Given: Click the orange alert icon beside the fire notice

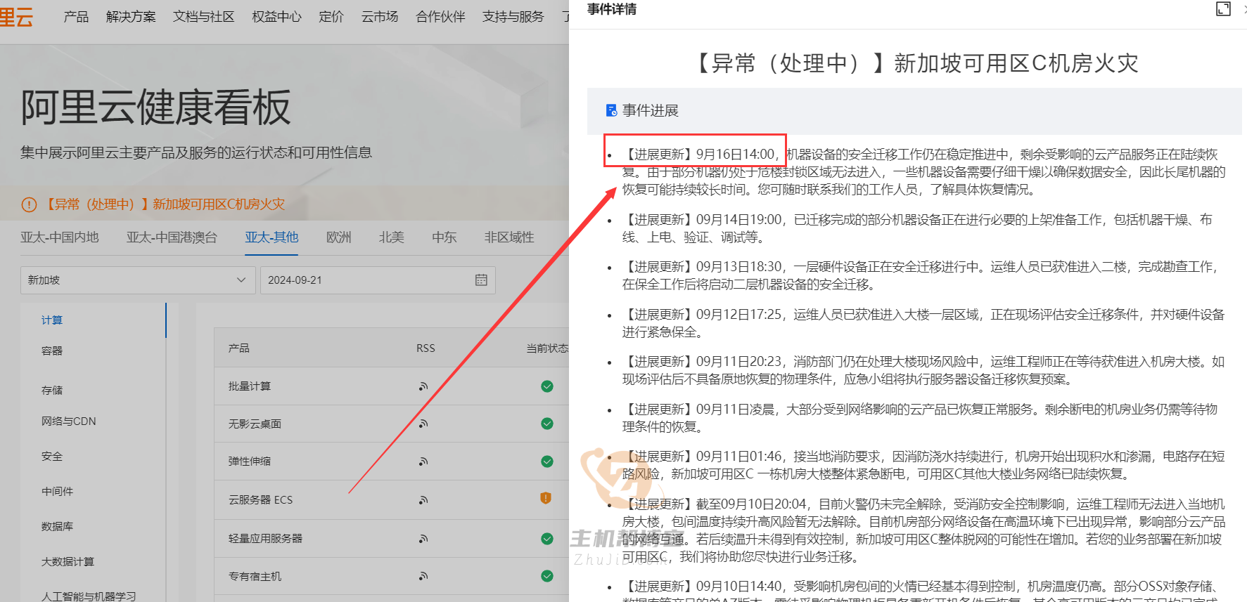Looking at the screenshot, I should point(29,204).
